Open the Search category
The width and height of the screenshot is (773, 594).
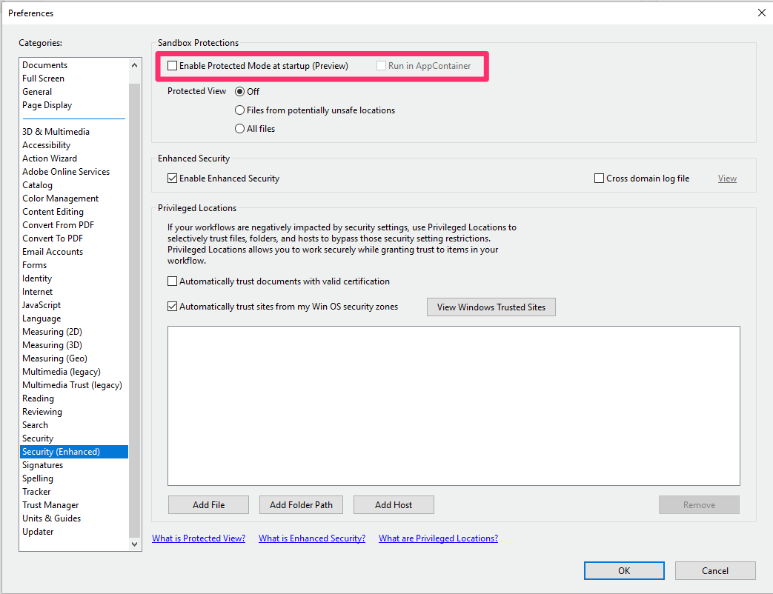pyautogui.click(x=74, y=424)
